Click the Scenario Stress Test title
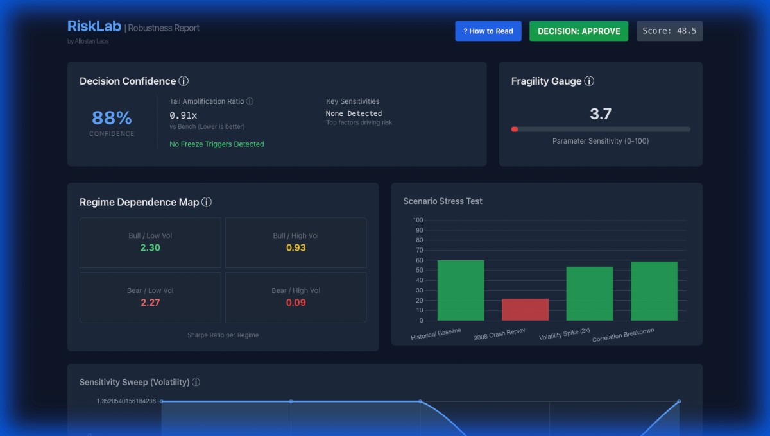The image size is (770, 436). pos(443,201)
